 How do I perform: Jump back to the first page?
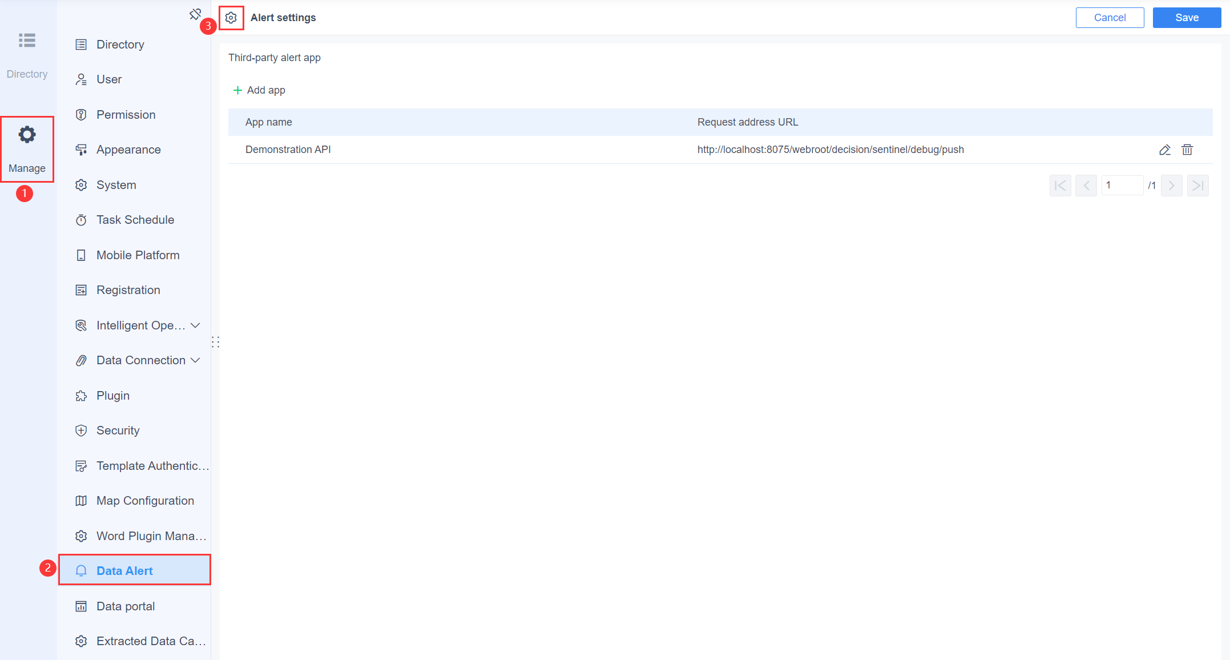[x=1060, y=185]
